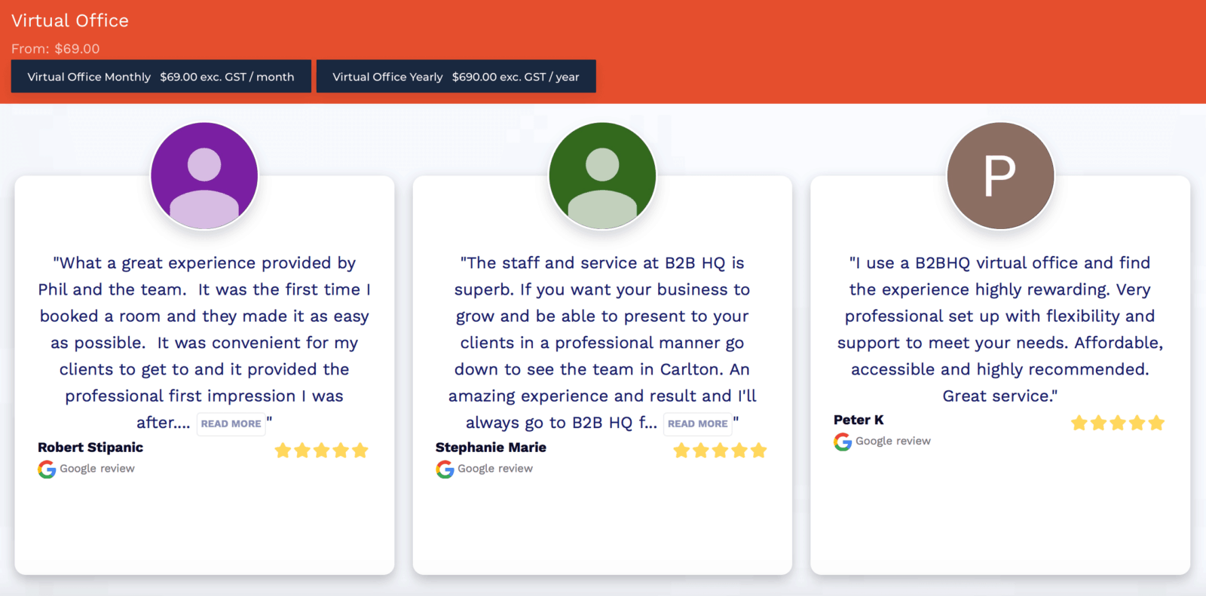1206x596 pixels.
Task: Select the Virtual Office Monthly plan
Action: pyautogui.click(x=161, y=76)
